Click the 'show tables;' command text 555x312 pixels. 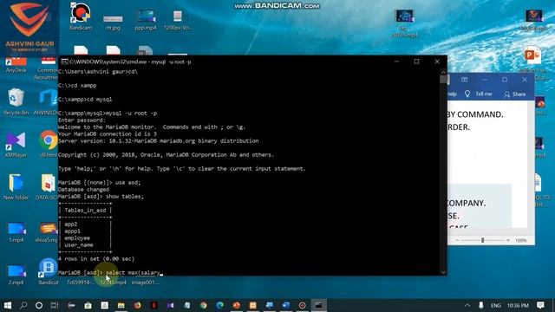(x=125, y=197)
